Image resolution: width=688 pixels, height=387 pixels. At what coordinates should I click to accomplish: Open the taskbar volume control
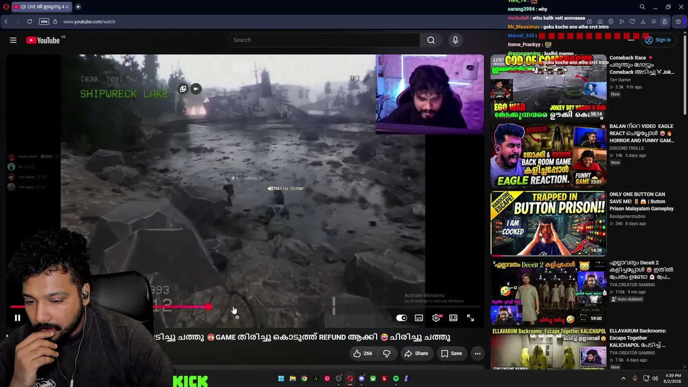pyautogui.click(x=655, y=378)
